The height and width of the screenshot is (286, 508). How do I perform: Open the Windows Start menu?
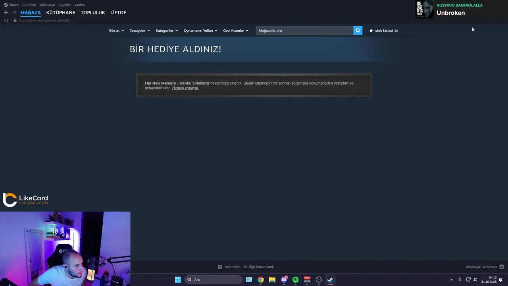178,280
